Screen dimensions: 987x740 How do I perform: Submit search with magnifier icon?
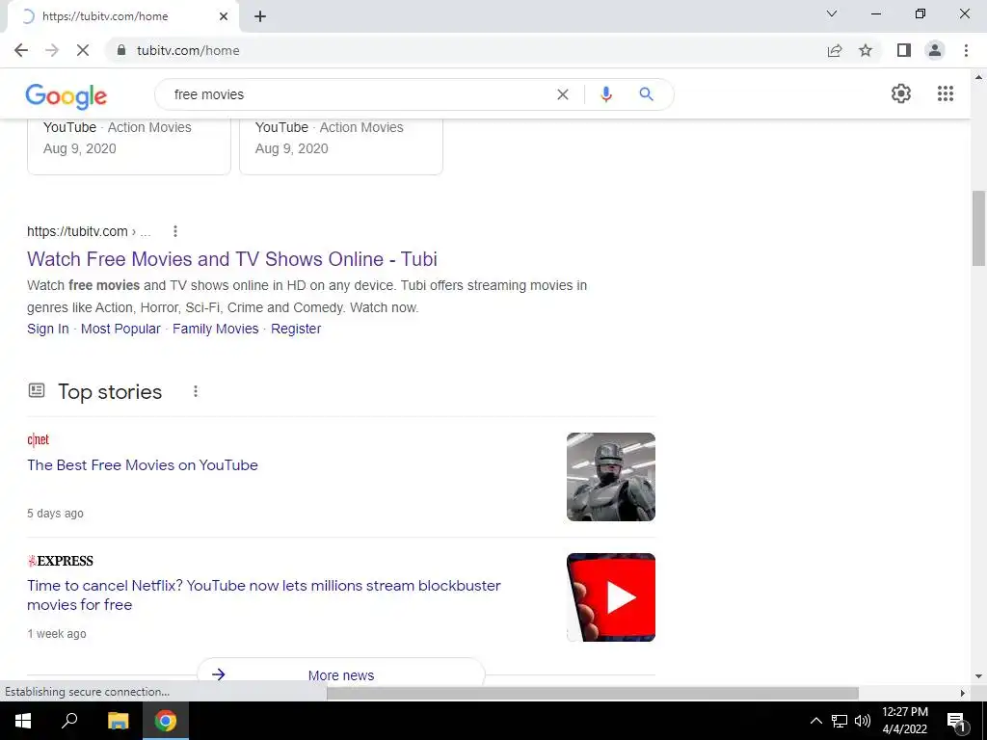(647, 94)
